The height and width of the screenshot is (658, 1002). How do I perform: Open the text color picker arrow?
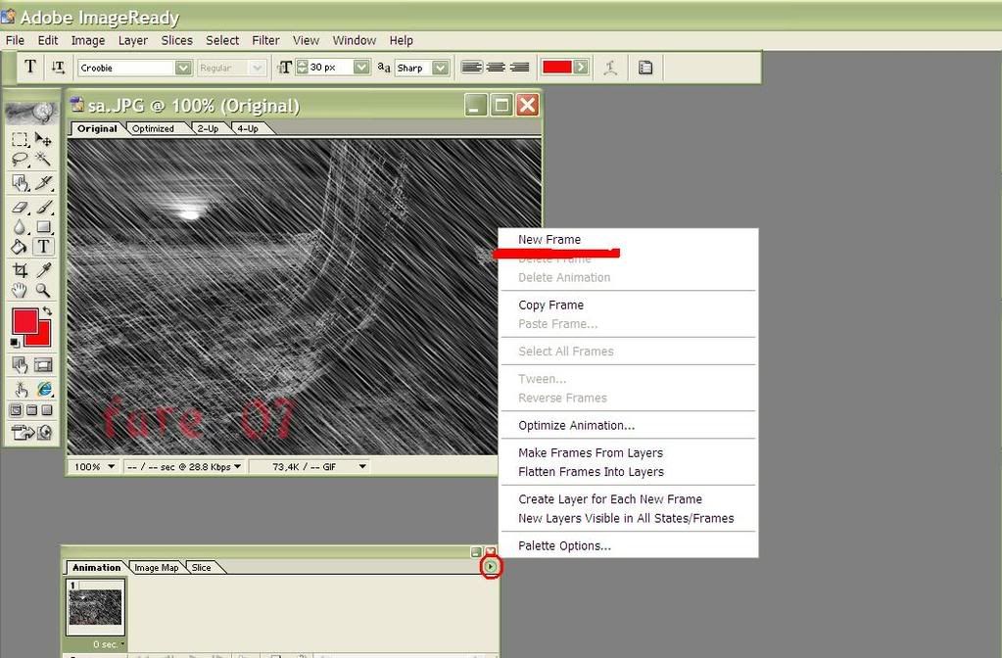tap(581, 68)
